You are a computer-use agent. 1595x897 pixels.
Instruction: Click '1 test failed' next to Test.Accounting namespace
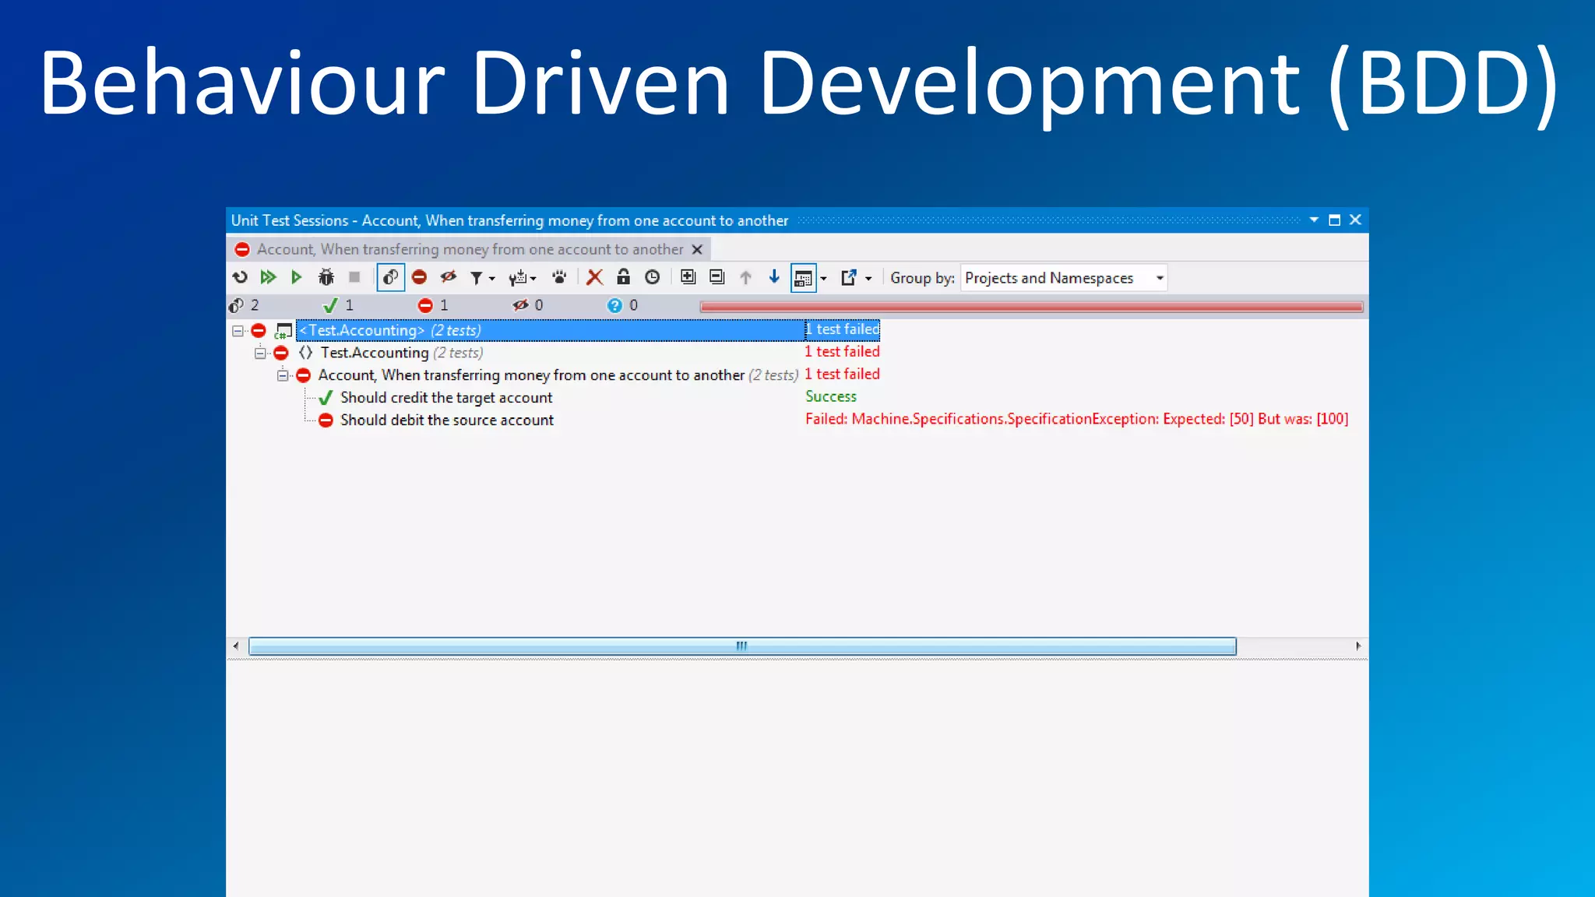point(842,352)
